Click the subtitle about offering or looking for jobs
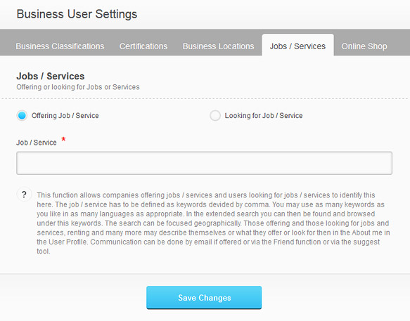This screenshot has height=321, width=410. (78, 87)
